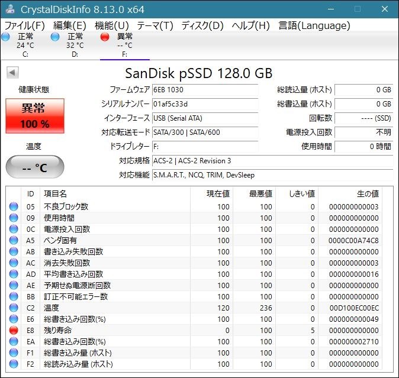
Task: Click the previous disk arrow button
Action: 12,72
